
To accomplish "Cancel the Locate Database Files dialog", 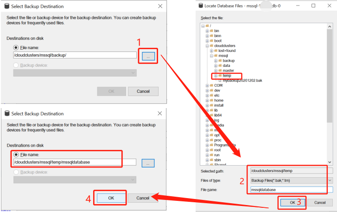I will 320,202.
